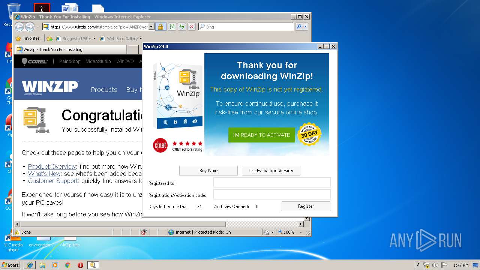Open Windows Explorer from taskbar
Screen dimensions: 480x270
(42, 265)
